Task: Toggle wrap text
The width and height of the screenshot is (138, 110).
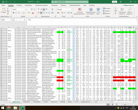Action: point(52,9)
